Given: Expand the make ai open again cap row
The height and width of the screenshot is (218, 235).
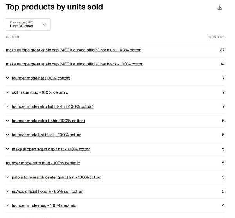Looking at the screenshot, I should pyautogui.click(x=7, y=149).
